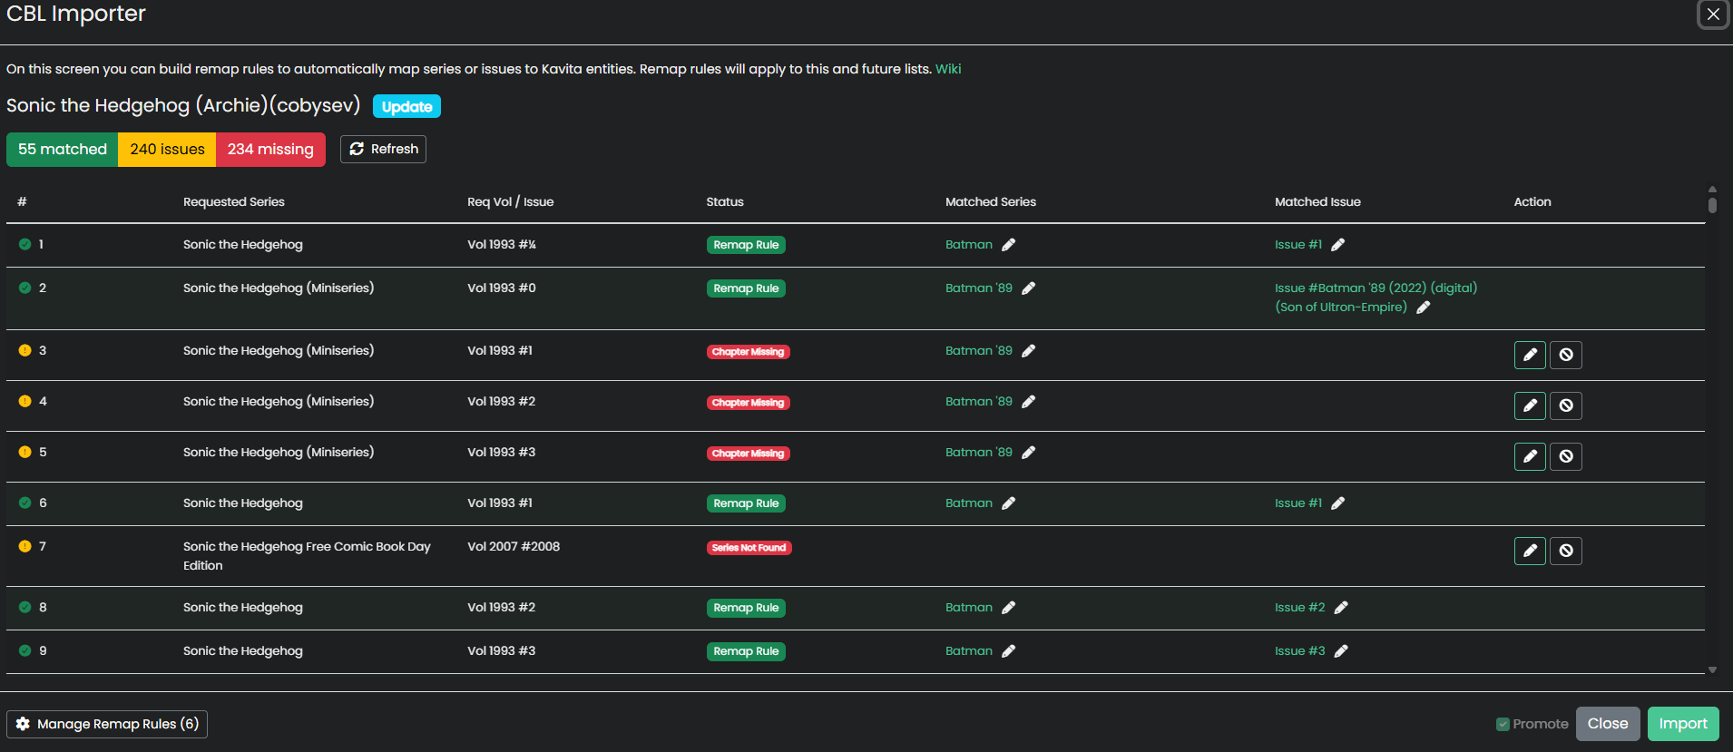Edit Issue #3 pencil in row 9

click(1341, 651)
